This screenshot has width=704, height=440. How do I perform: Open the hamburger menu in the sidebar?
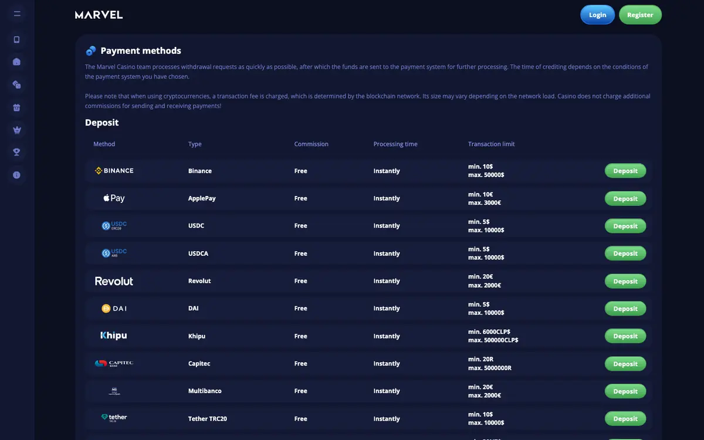click(17, 13)
